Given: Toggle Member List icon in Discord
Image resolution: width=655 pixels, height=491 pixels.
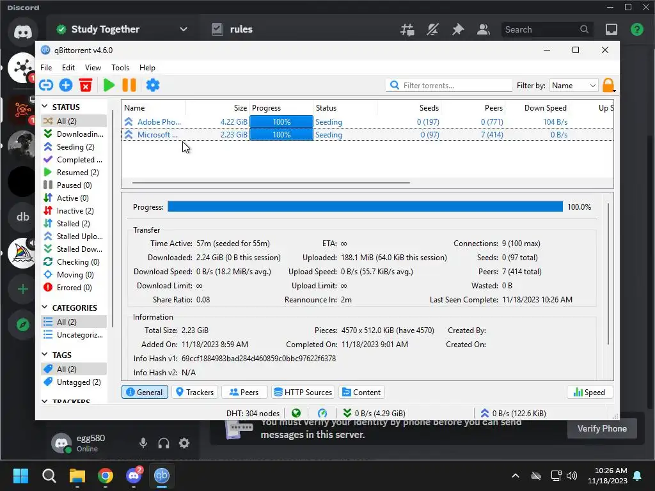Looking at the screenshot, I should pos(484,29).
